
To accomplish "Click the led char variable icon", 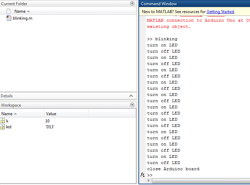I will [x=2, y=127].
